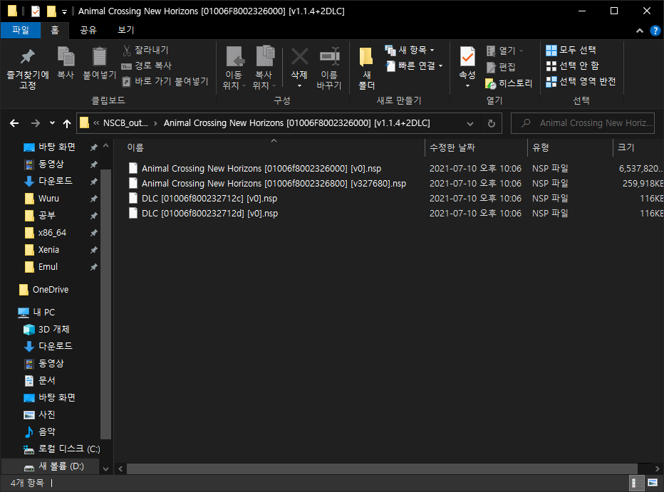The image size is (664, 492).
Task: Open 로컬 디스크 (C:) drive
Action: pos(69,449)
